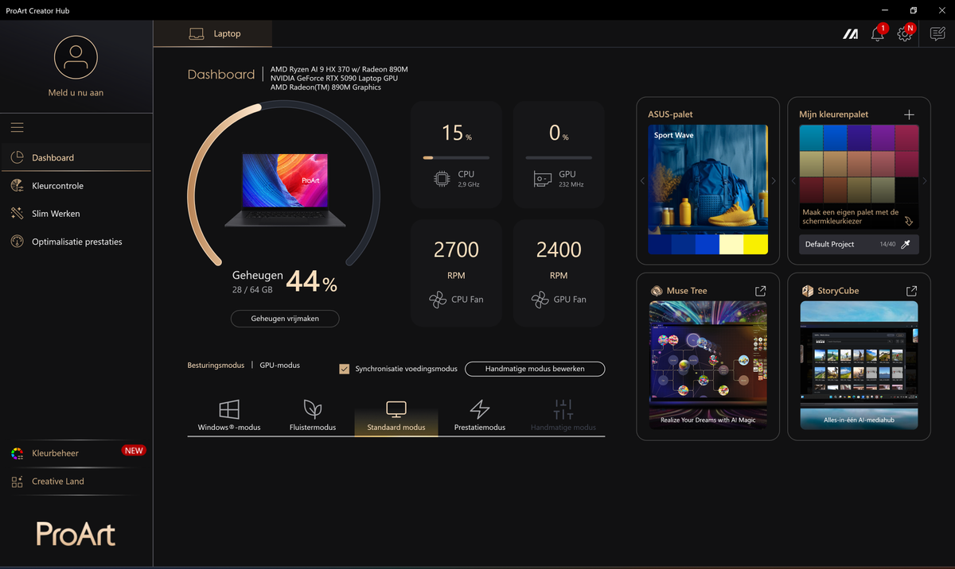Select the cream ASUS-palet strip color
The image size is (955, 569).
click(731, 245)
